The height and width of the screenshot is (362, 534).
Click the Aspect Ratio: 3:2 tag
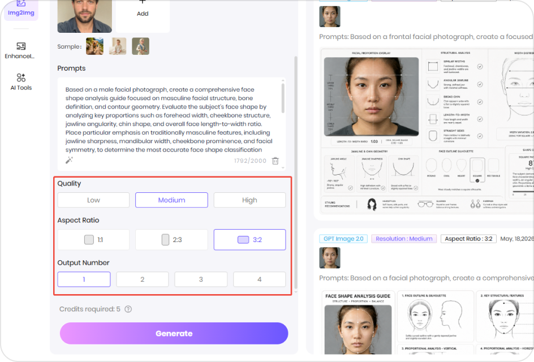click(468, 239)
